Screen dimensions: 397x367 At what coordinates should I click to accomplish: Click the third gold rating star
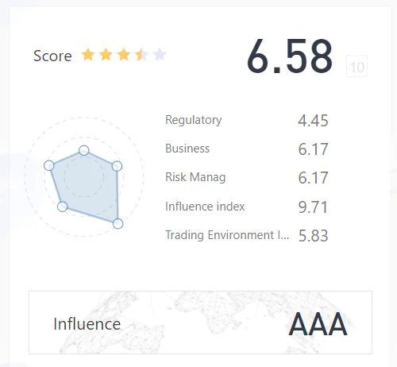tap(124, 55)
